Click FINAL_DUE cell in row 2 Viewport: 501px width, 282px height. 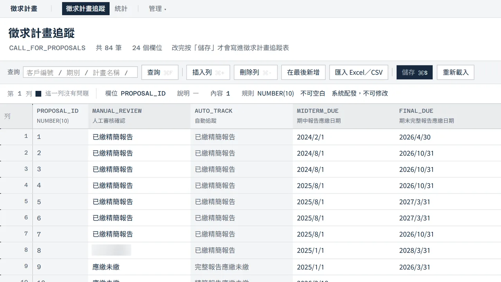(448, 153)
